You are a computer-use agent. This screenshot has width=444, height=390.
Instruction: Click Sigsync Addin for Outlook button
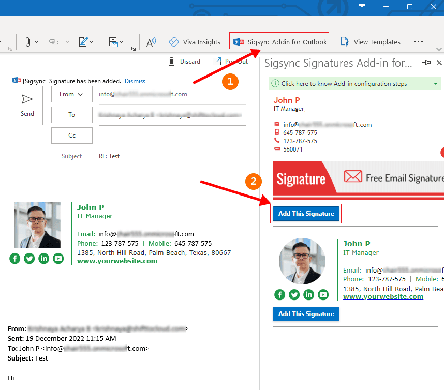click(280, 42)
